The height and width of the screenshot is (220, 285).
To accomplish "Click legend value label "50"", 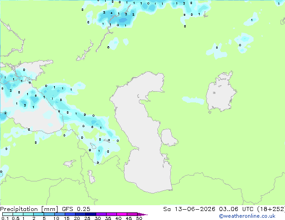I will [139, 218].
